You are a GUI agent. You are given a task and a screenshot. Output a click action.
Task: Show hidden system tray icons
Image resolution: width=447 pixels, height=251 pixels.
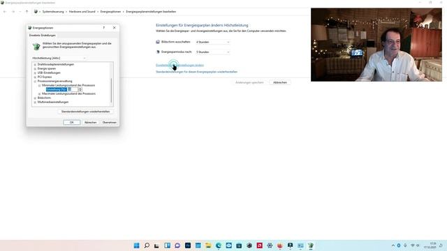pyautogui.click(x=393, y=245)
